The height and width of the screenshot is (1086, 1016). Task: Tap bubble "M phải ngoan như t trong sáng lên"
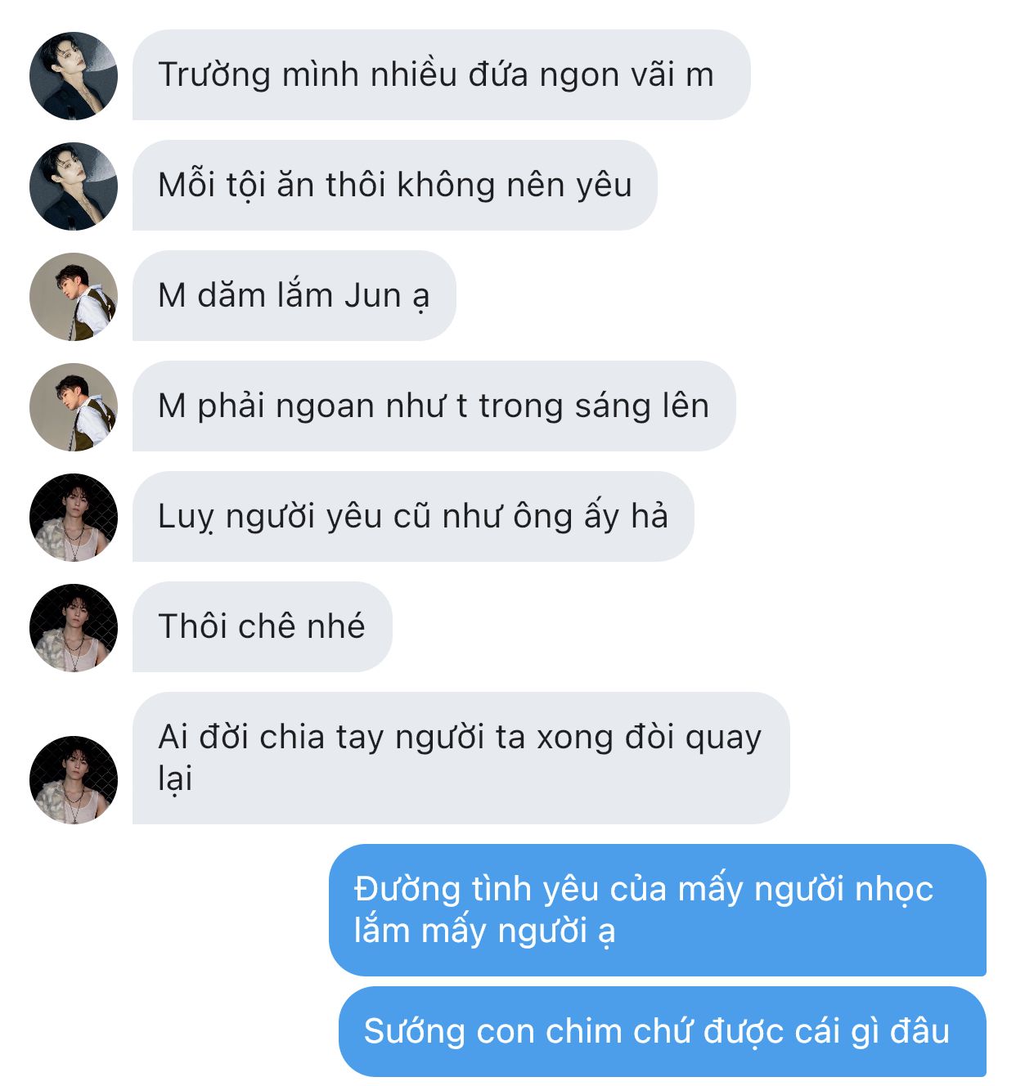click(x=434, y=406)
